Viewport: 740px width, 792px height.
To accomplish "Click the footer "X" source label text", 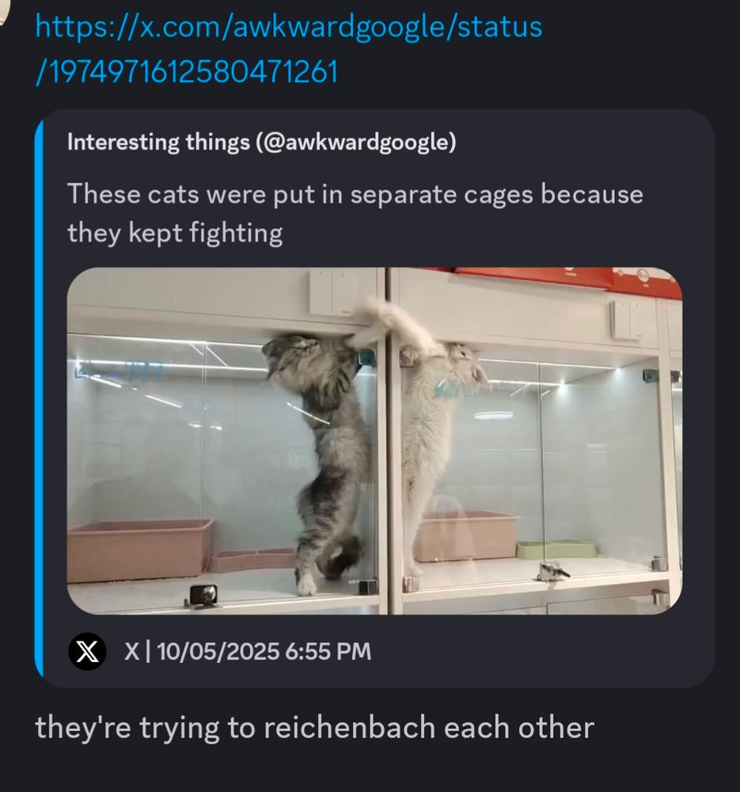I will click(x=131, y=651).
